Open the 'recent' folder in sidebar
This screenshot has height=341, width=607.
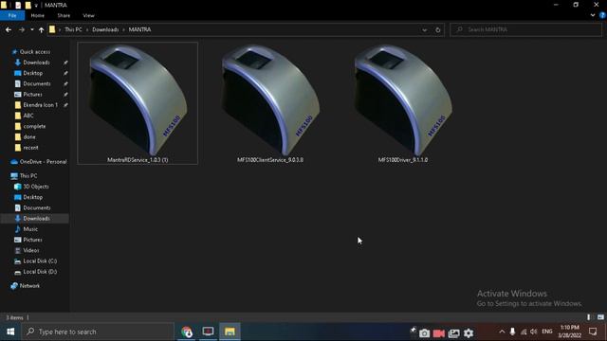[x=30, y=148]
